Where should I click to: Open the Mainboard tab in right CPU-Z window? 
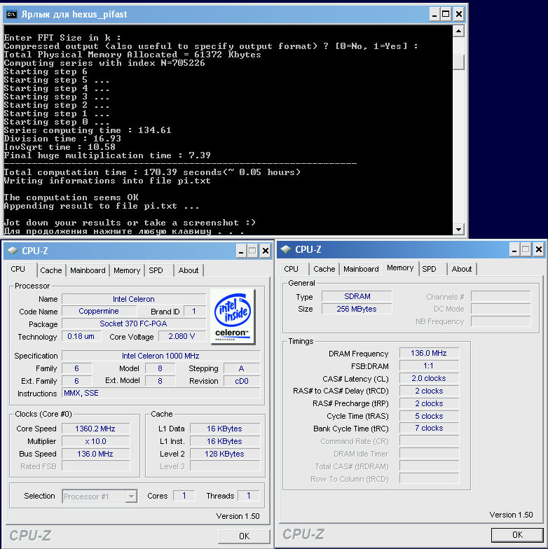pyautogui.click(x=361, y=269)
